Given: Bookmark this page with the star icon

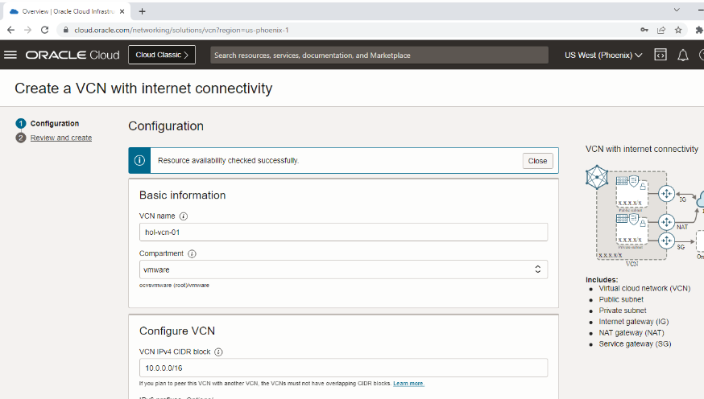Looking at the screenshot, I should [x=679, y=30].
